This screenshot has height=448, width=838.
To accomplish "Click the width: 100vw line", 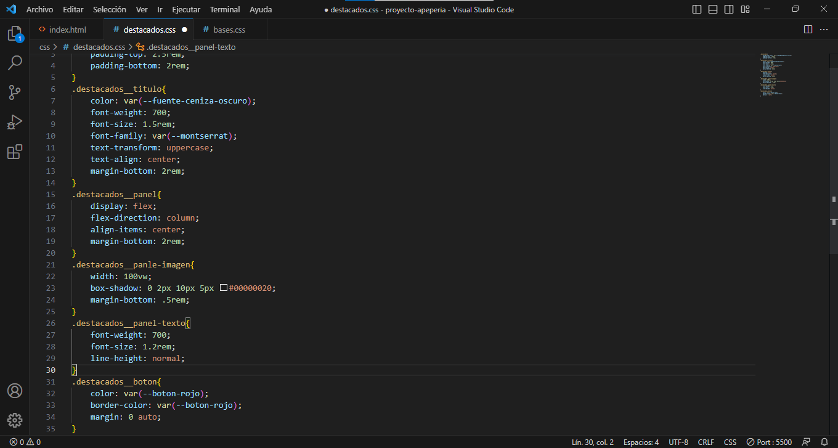I will click(x=121, y=276).
